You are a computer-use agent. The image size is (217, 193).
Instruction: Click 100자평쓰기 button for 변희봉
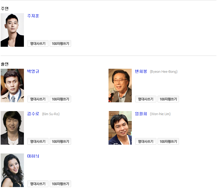[168, 99]
